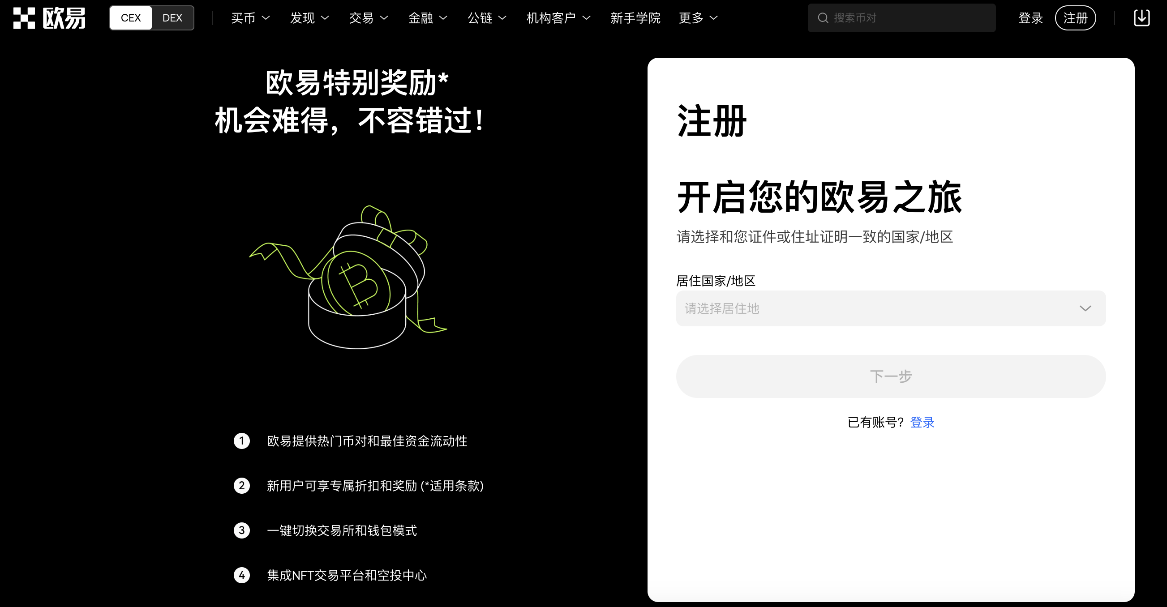Open the app download icon

[1141, 18]
